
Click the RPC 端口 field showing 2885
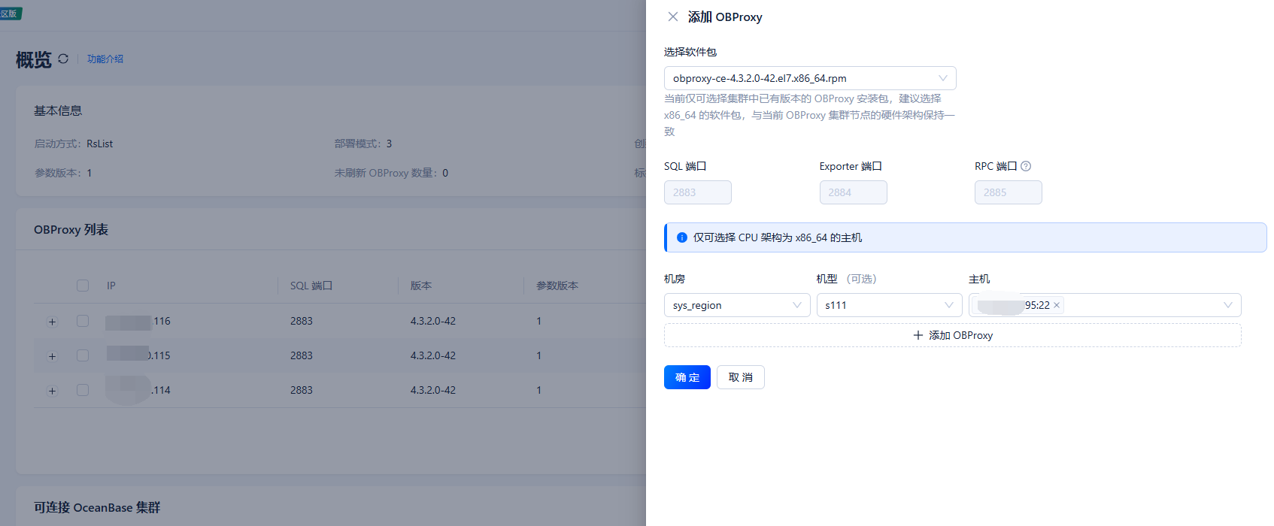(1009, 192)
